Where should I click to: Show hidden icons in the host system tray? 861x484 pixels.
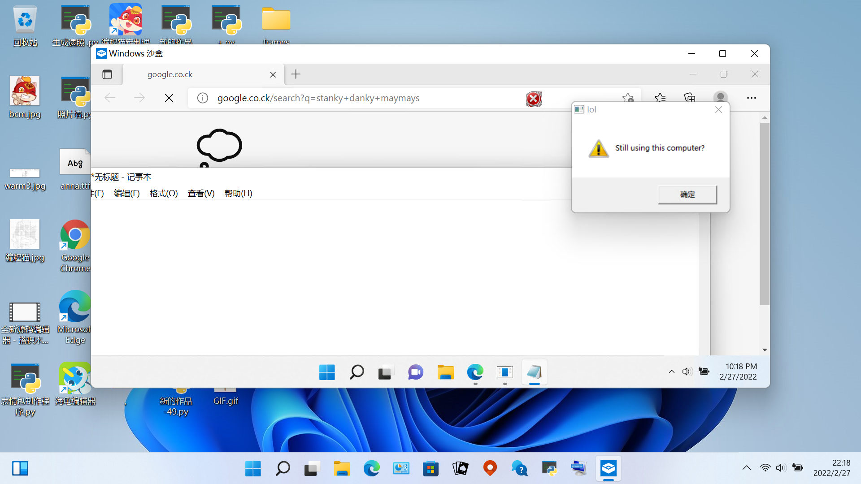[747, 468]
